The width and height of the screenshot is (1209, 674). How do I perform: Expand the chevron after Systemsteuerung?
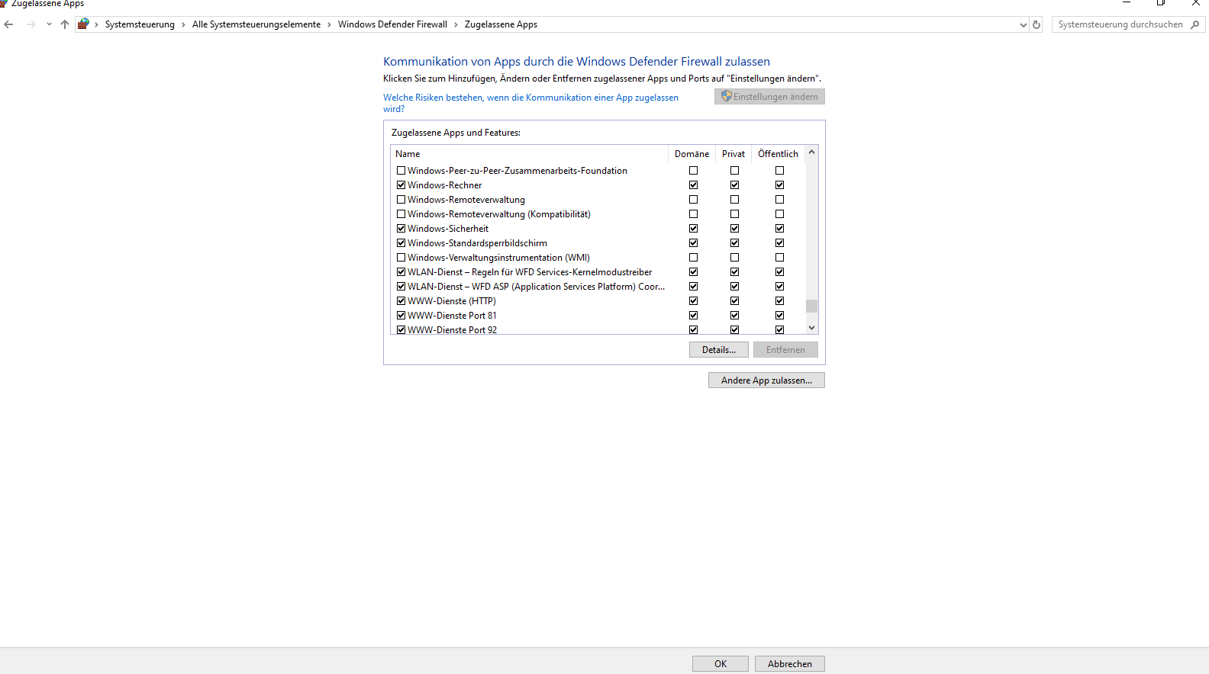(x=183, y=24)
